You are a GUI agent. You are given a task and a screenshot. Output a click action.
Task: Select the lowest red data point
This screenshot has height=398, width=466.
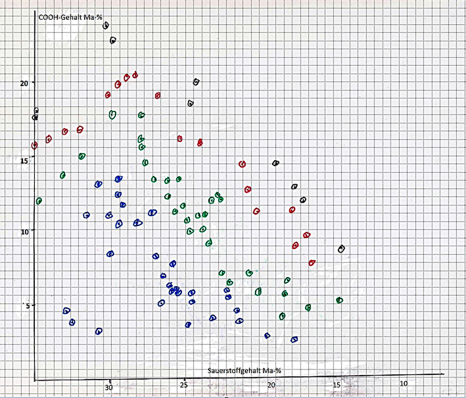312,262
